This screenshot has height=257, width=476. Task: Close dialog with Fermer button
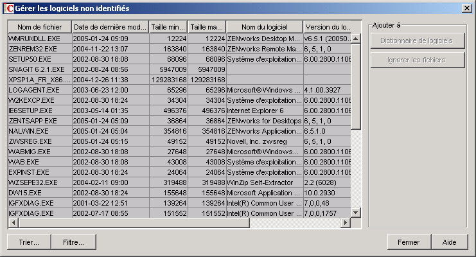click(409, 242)
